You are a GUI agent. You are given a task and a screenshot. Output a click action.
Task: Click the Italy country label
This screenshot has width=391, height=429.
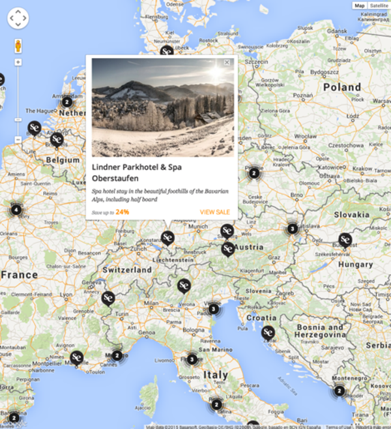tap(216, 375)
